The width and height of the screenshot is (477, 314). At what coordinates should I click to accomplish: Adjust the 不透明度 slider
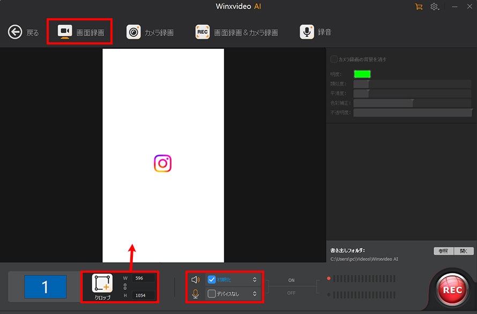(x=412, y=113)
